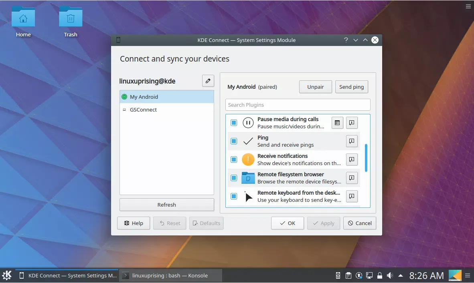Disable the Ping plugin checkbox

tap(234, 141)
